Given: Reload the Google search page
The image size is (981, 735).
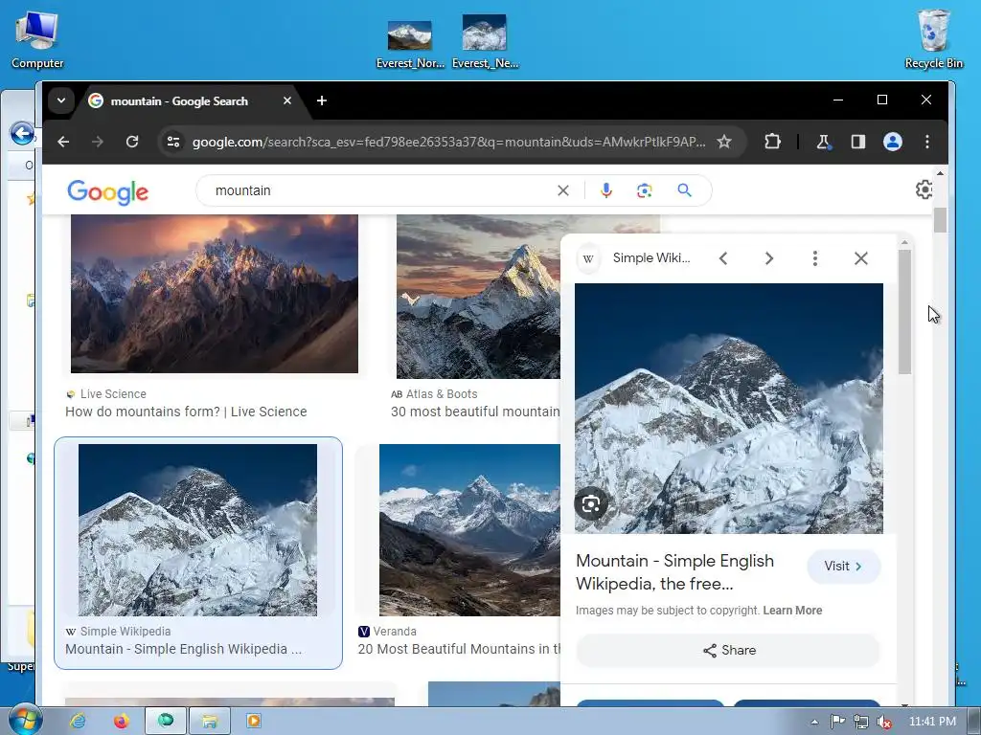Looking at the screenshot, I should coord(132,142).
